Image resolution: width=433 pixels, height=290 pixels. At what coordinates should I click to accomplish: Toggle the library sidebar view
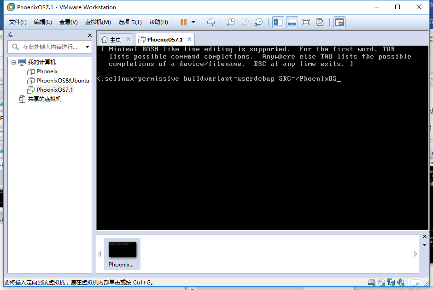pos(278,22)
